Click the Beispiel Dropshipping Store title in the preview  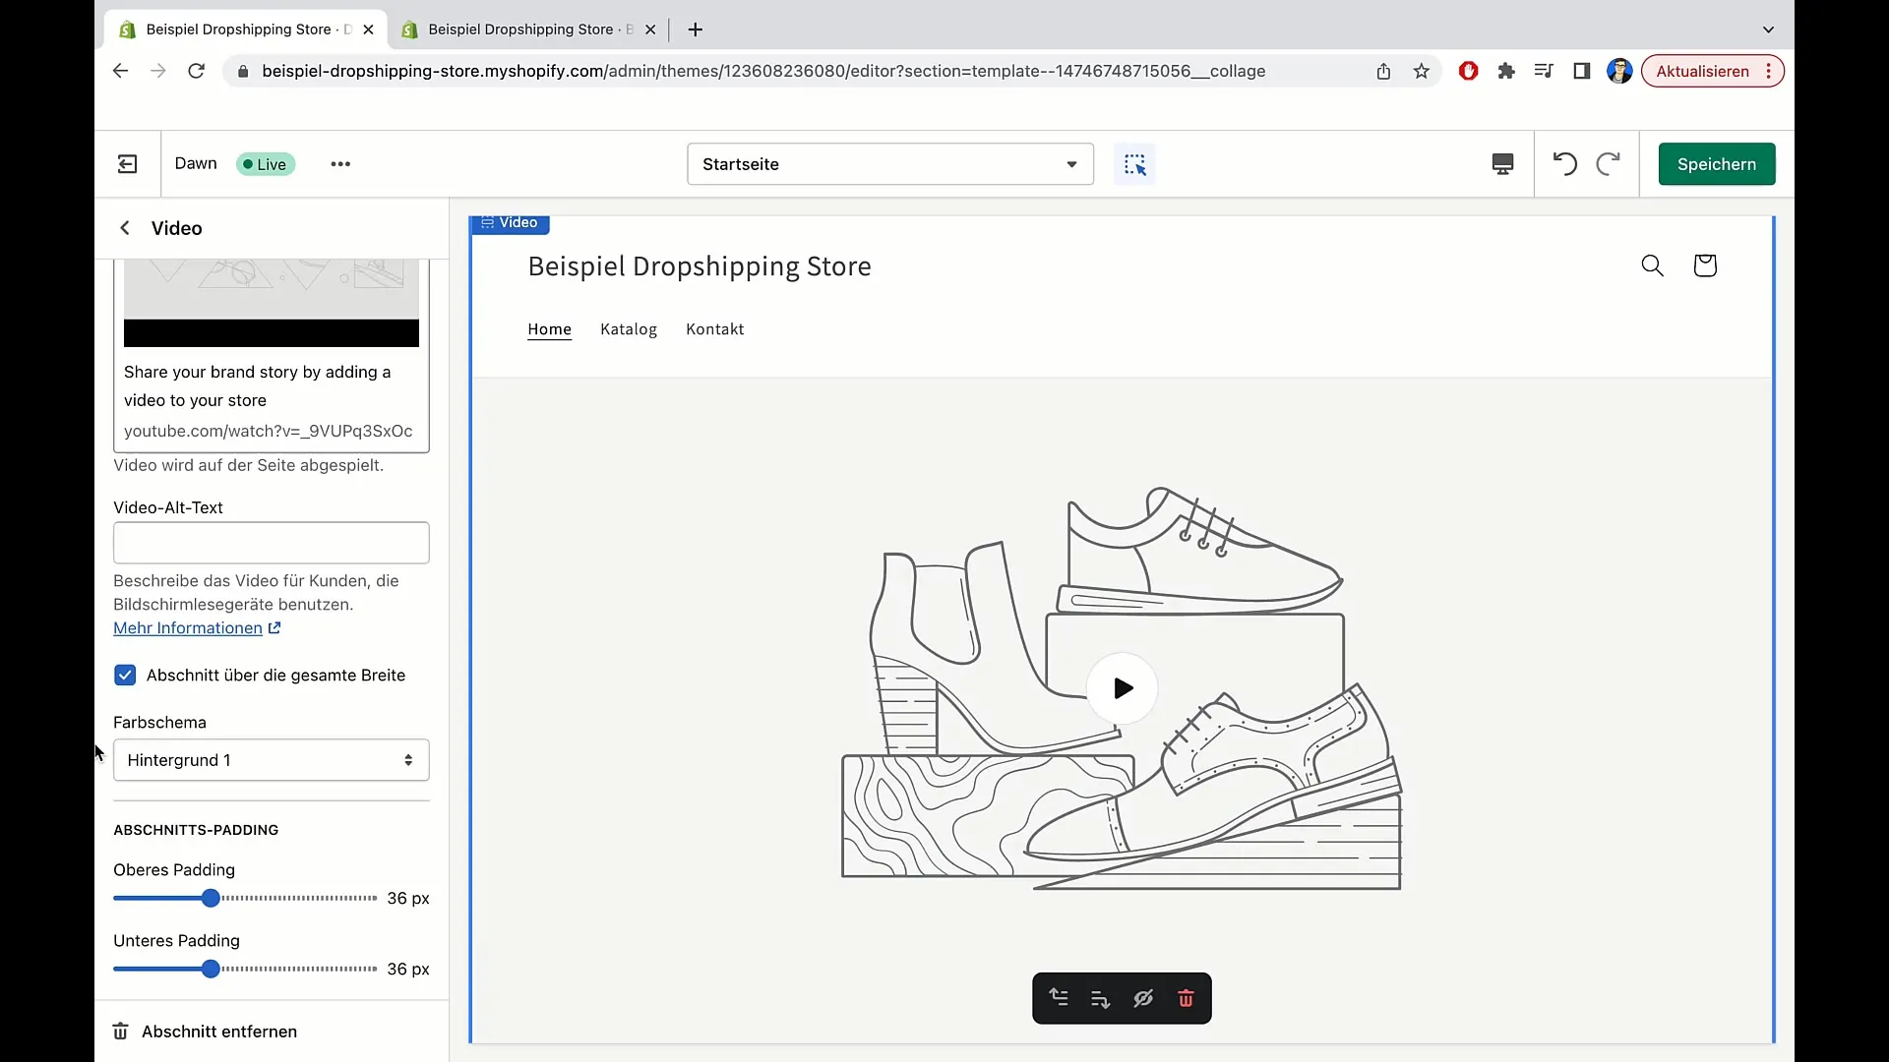coord(700,266)
